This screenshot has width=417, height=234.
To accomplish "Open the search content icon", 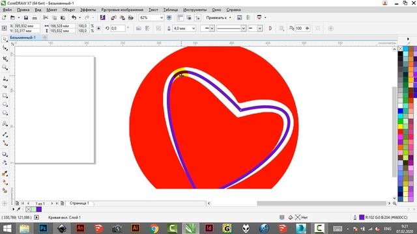I will coord(103,18).
